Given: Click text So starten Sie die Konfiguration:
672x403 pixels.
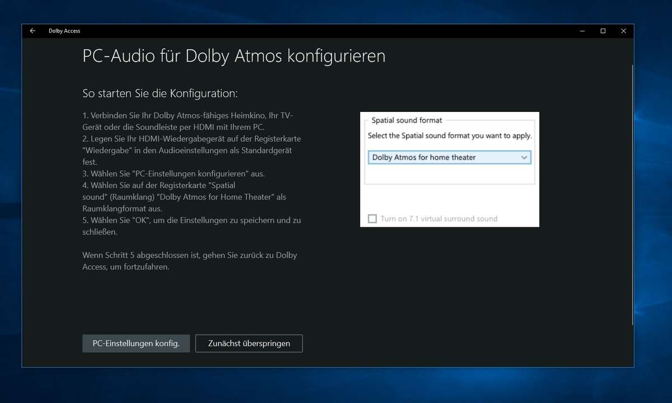Looking at the screenshot, I should point(160,93).
